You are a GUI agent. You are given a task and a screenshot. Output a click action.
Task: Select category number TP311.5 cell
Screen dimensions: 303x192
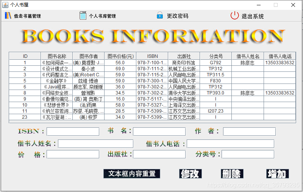pos(216,75)
